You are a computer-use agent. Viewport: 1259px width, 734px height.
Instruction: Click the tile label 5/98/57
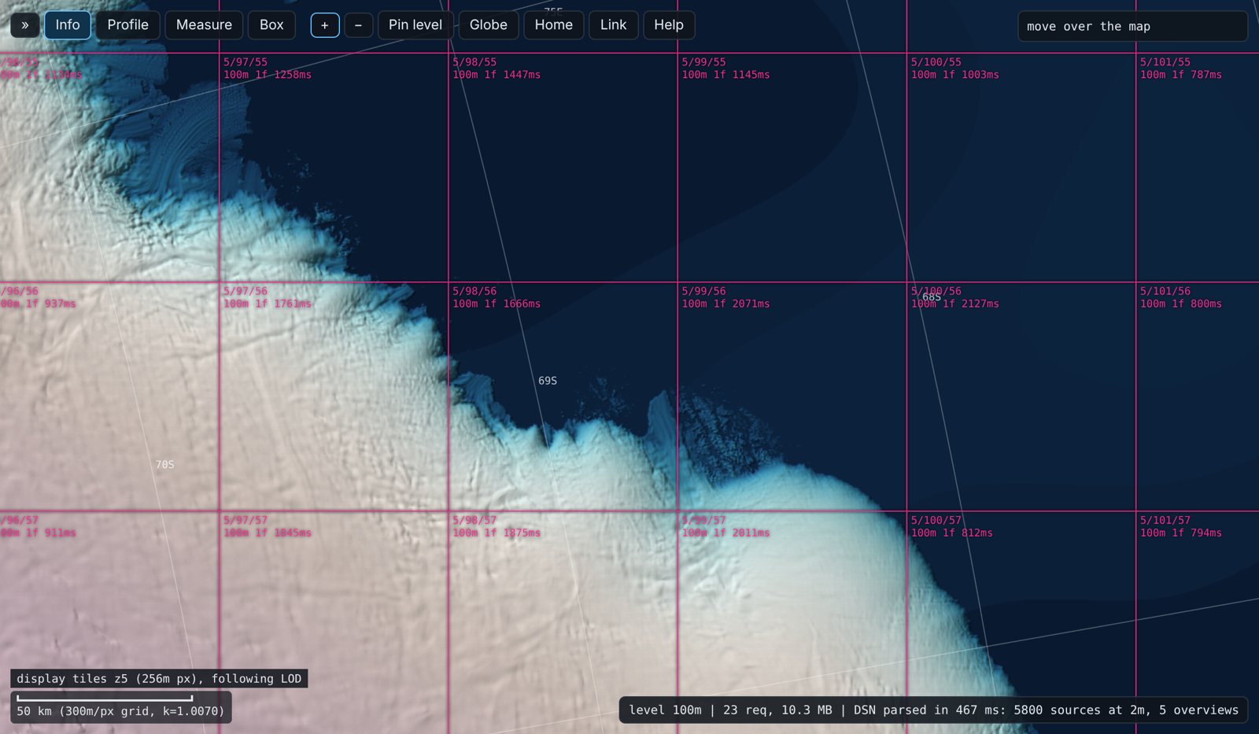coord(474,520)
